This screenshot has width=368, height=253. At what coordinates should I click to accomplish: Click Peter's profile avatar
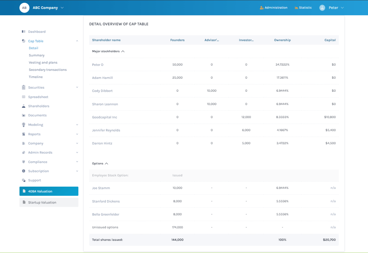322,8
